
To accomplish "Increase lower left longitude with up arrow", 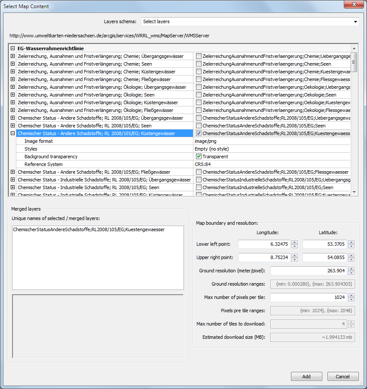I will coord(294,242).
